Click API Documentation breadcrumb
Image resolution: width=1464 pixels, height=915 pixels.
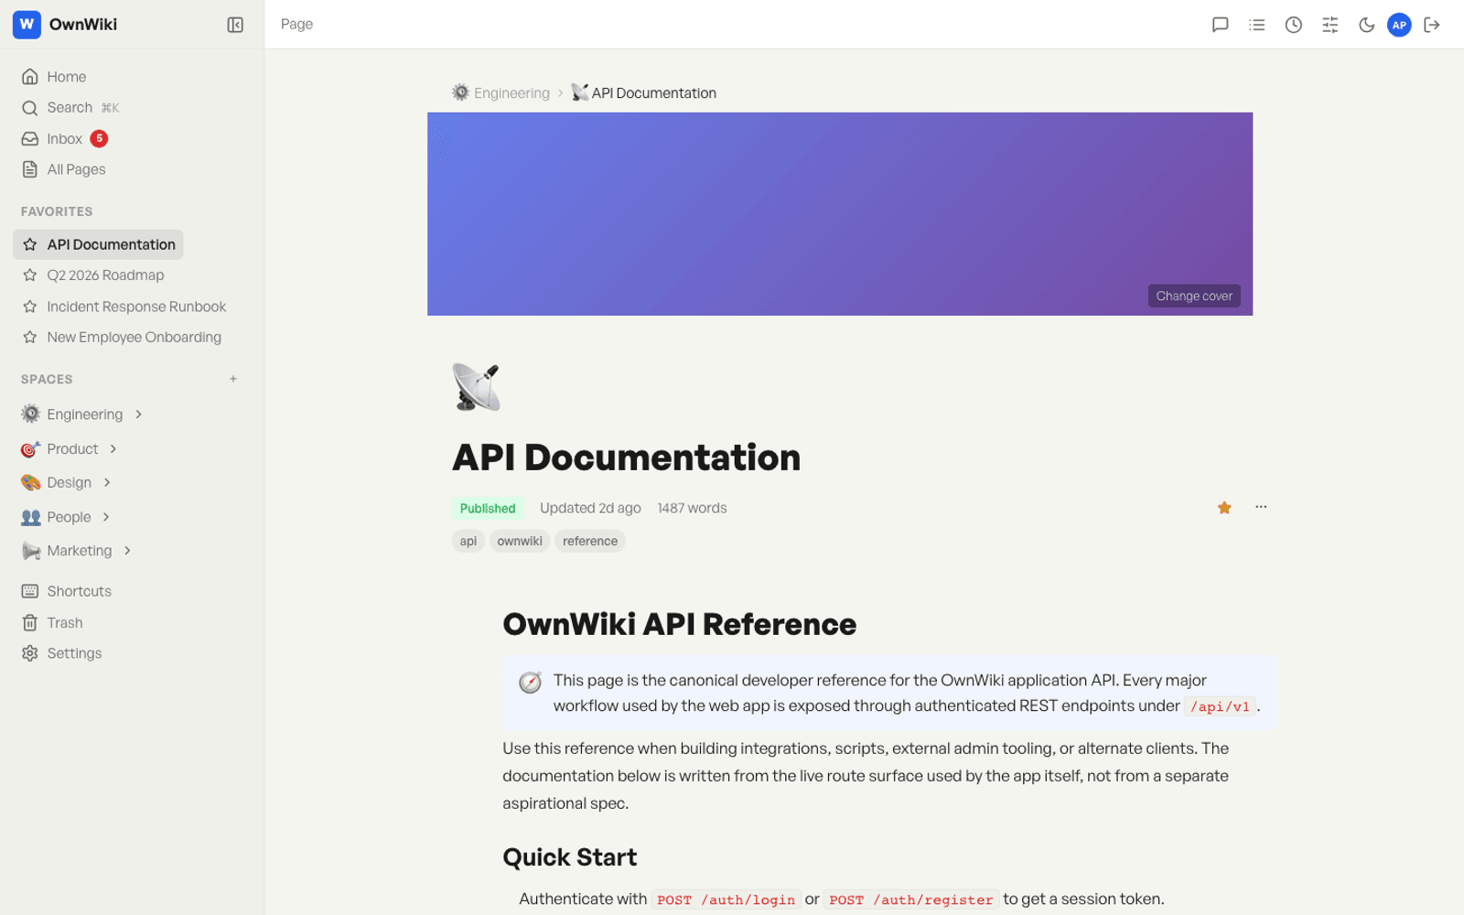644,93
